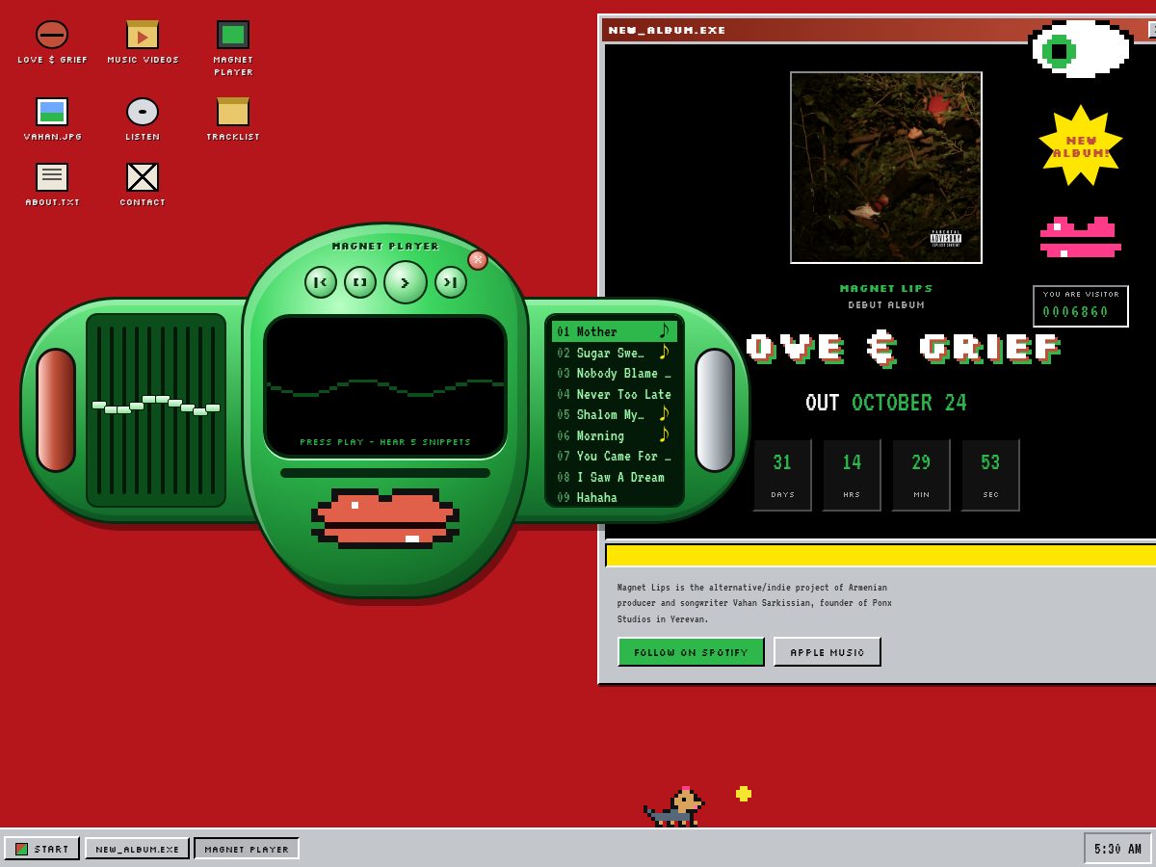
Task: Select track 02 Sugar Swe…
Action: point(615,353)
